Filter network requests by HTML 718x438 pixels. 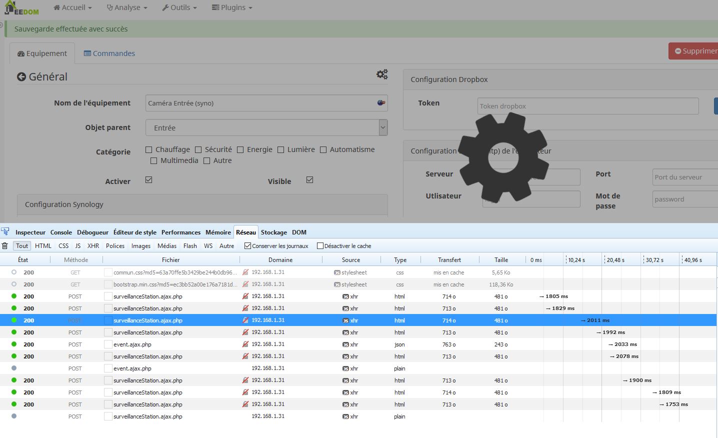43,245
